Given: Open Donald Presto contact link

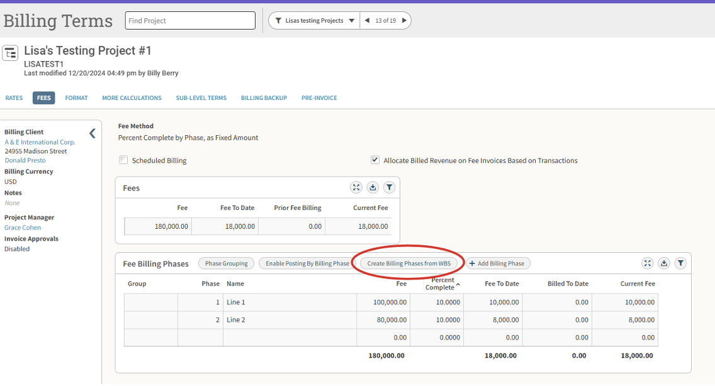Looking at the screenshot, I should pos(25,160).
